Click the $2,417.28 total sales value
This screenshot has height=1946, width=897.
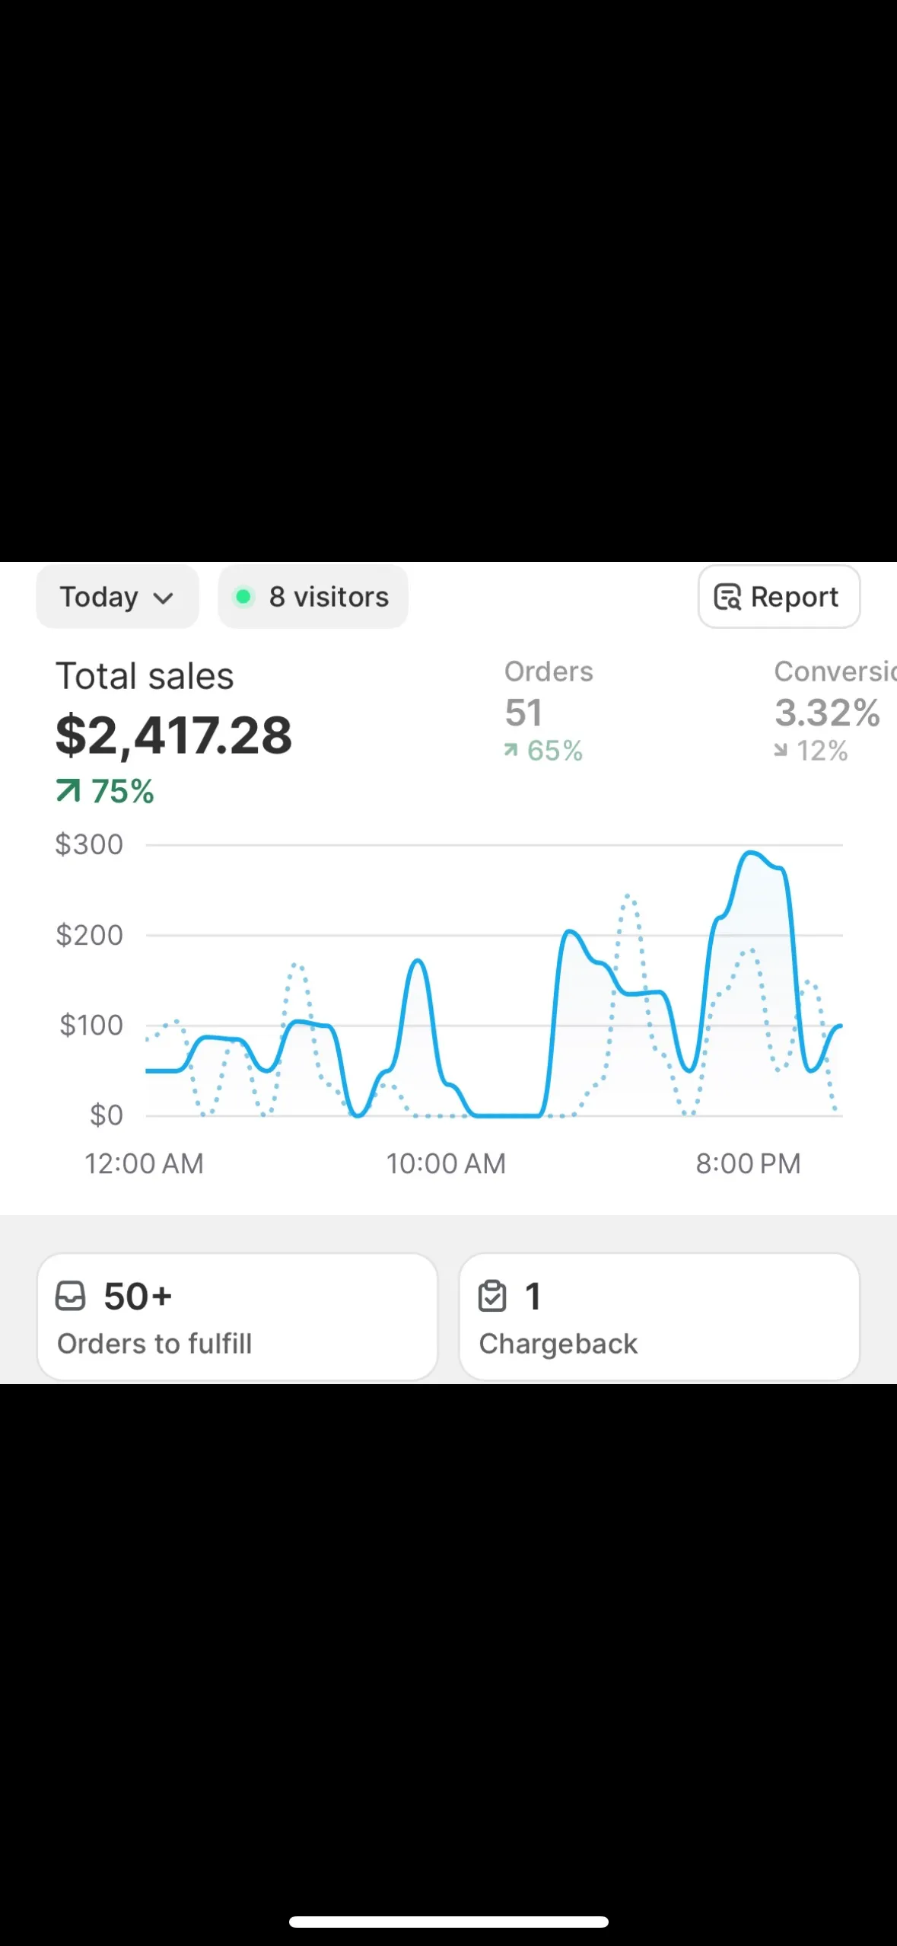(173, 735)
